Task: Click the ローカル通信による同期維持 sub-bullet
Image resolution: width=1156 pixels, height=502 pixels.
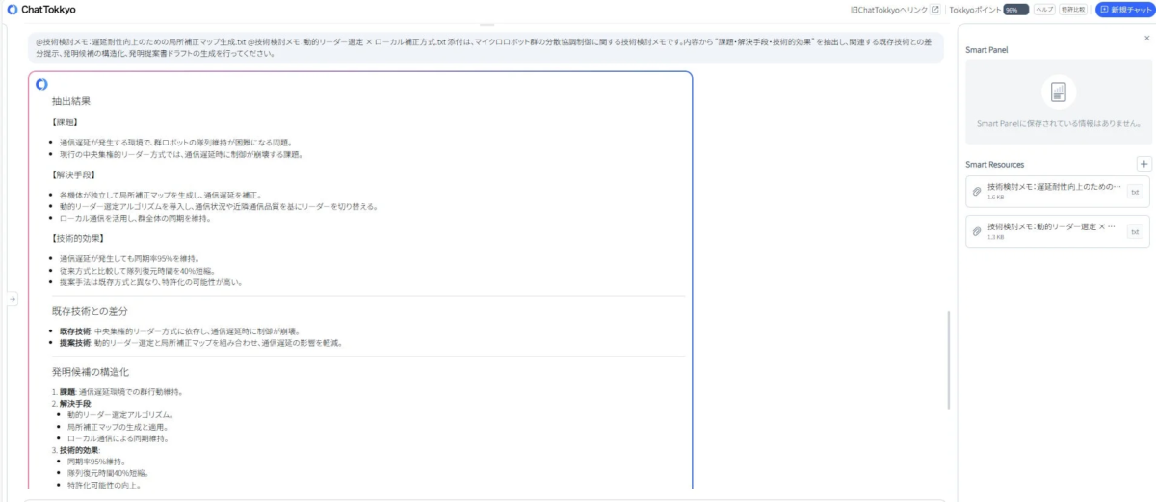Action: pyautogui.click(x=118, y=438)
